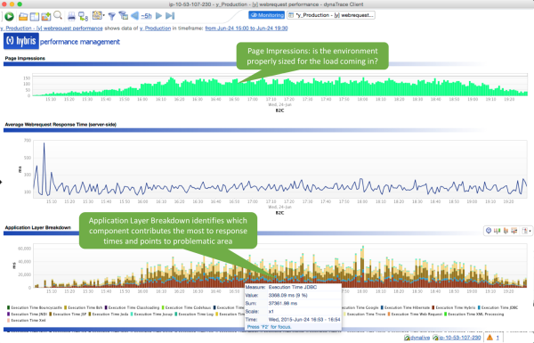Open dashboard with the folder icon

tap(23, 16)
